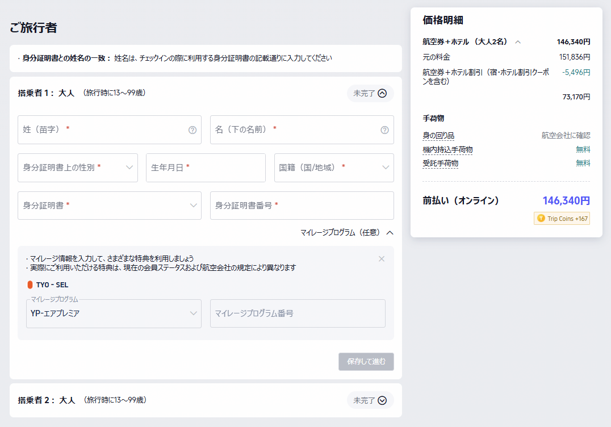Open the 身分証明書 type dropdown
The image size is (611, 427).
pyautogui.click(x=110, y=206)
